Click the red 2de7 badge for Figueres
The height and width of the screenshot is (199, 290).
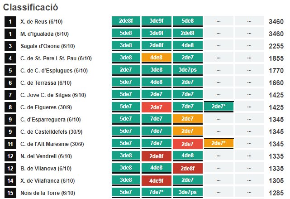[156, 107]
